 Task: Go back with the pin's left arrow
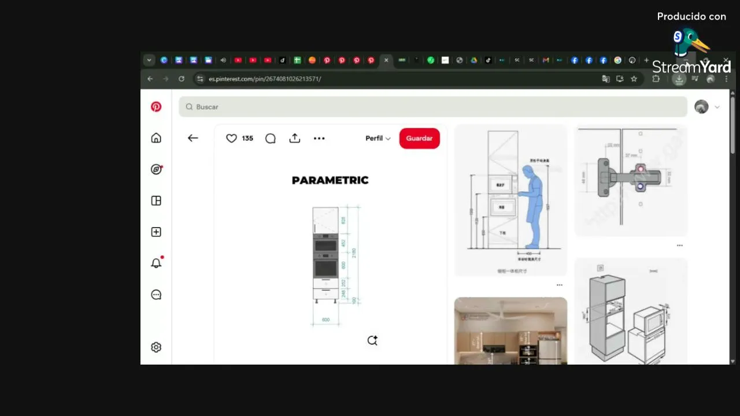coord(193,138)
